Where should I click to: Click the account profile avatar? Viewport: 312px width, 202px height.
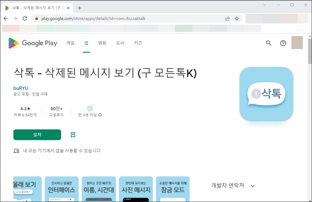click(297, 43)
